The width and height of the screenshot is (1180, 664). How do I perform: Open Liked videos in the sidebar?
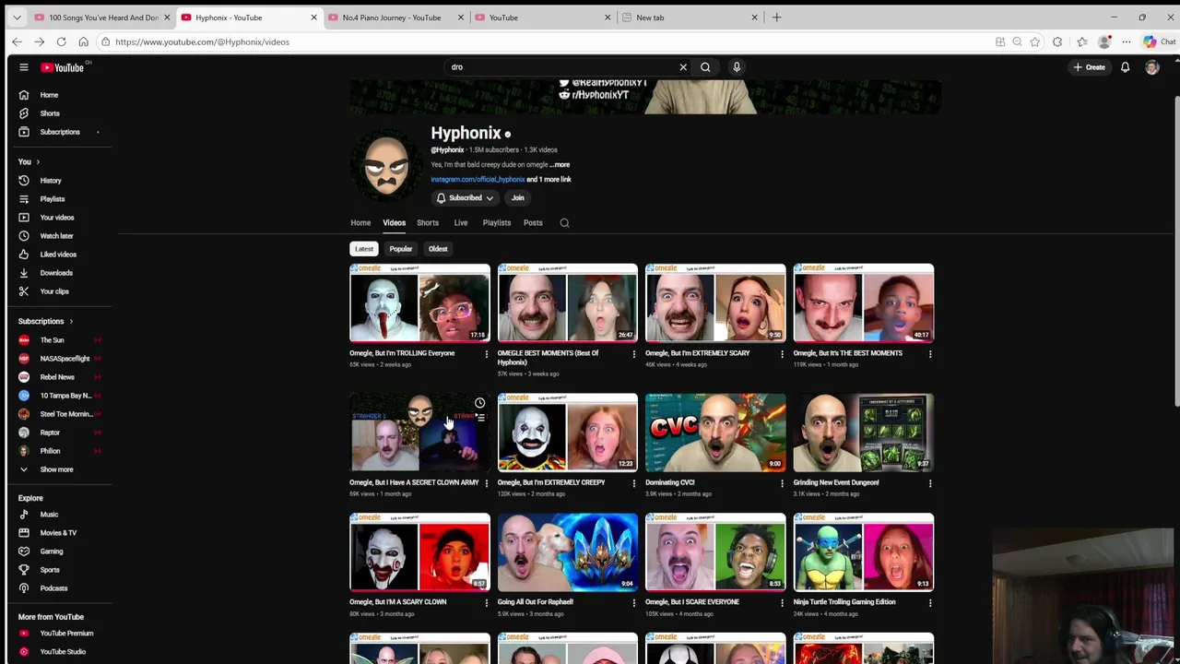[58, 255]
